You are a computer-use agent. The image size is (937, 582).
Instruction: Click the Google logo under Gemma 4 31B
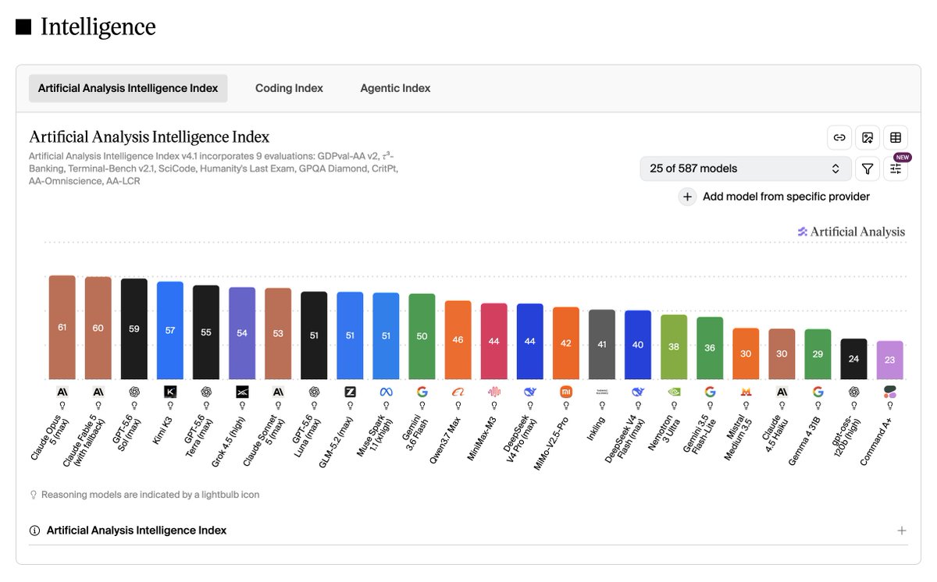pyautogui.click(x=818, y=392)
